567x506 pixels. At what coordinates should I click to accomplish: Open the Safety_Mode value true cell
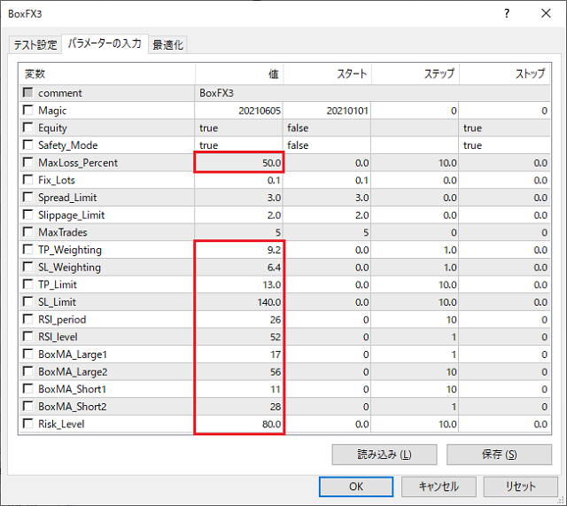[x=238, y=145]
